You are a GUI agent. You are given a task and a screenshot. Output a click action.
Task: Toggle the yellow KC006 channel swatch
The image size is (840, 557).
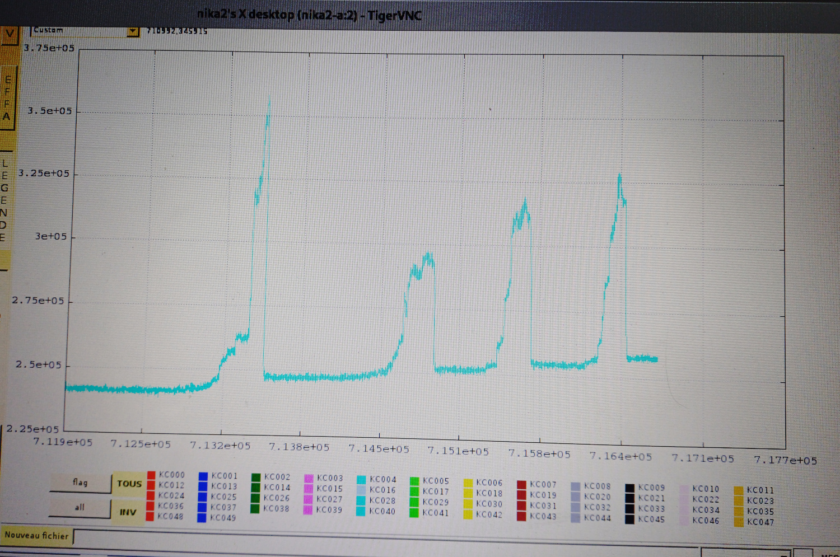point(468,483)
